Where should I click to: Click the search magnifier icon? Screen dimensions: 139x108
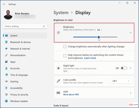point(44,26)
